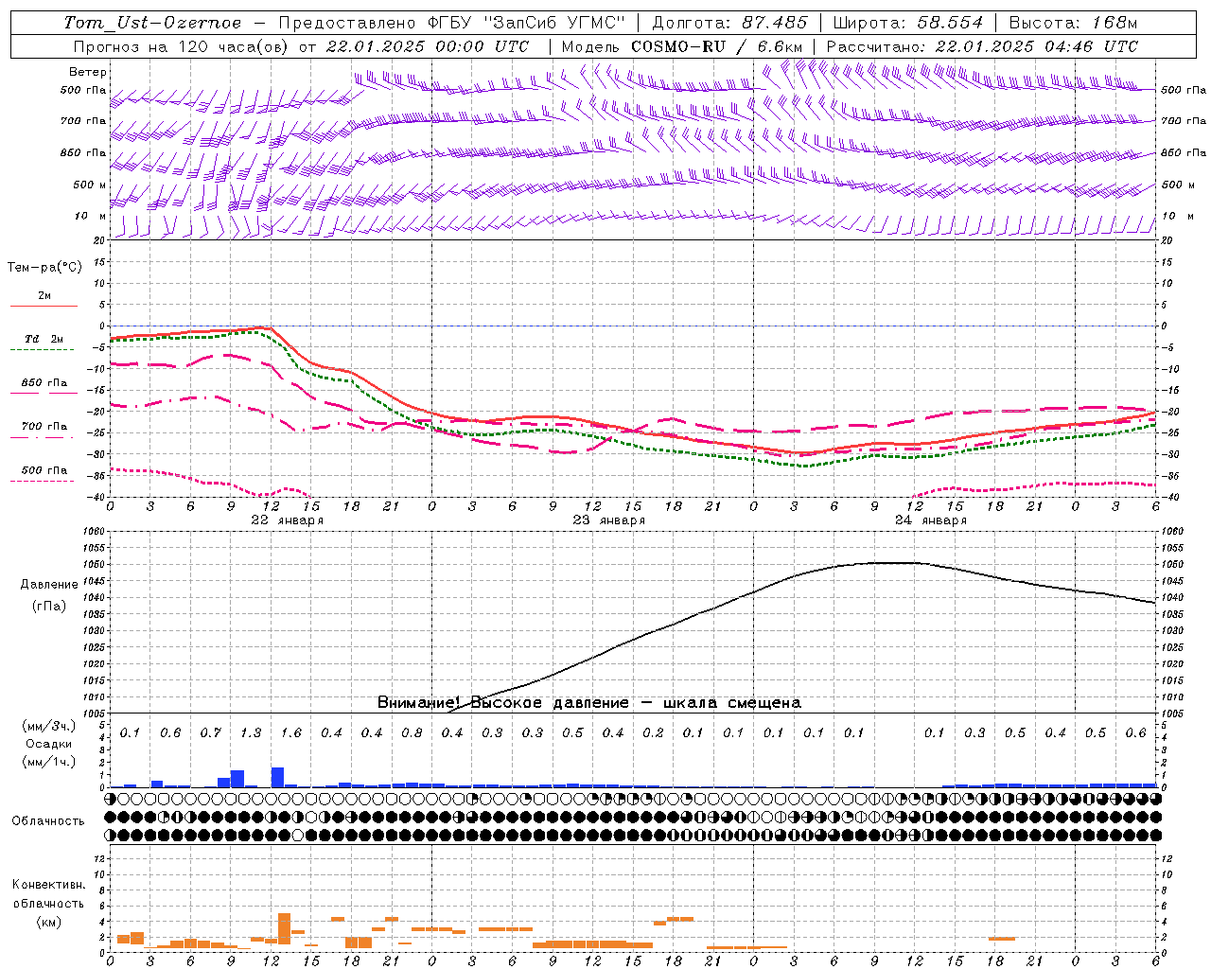Click the "Высота: 168м" elevation text
1211x969 pixels.
point(1073,23)
